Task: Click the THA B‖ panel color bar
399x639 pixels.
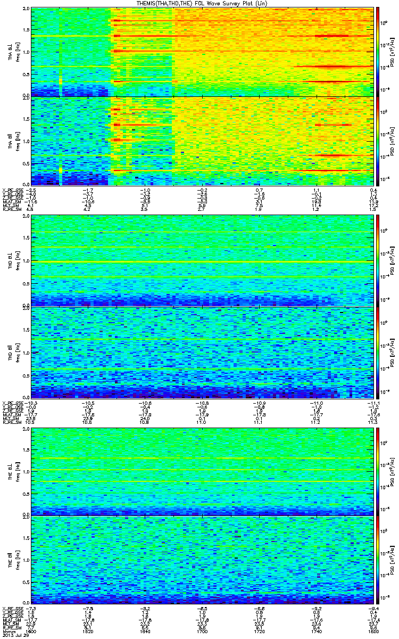Action: point(378,141)
